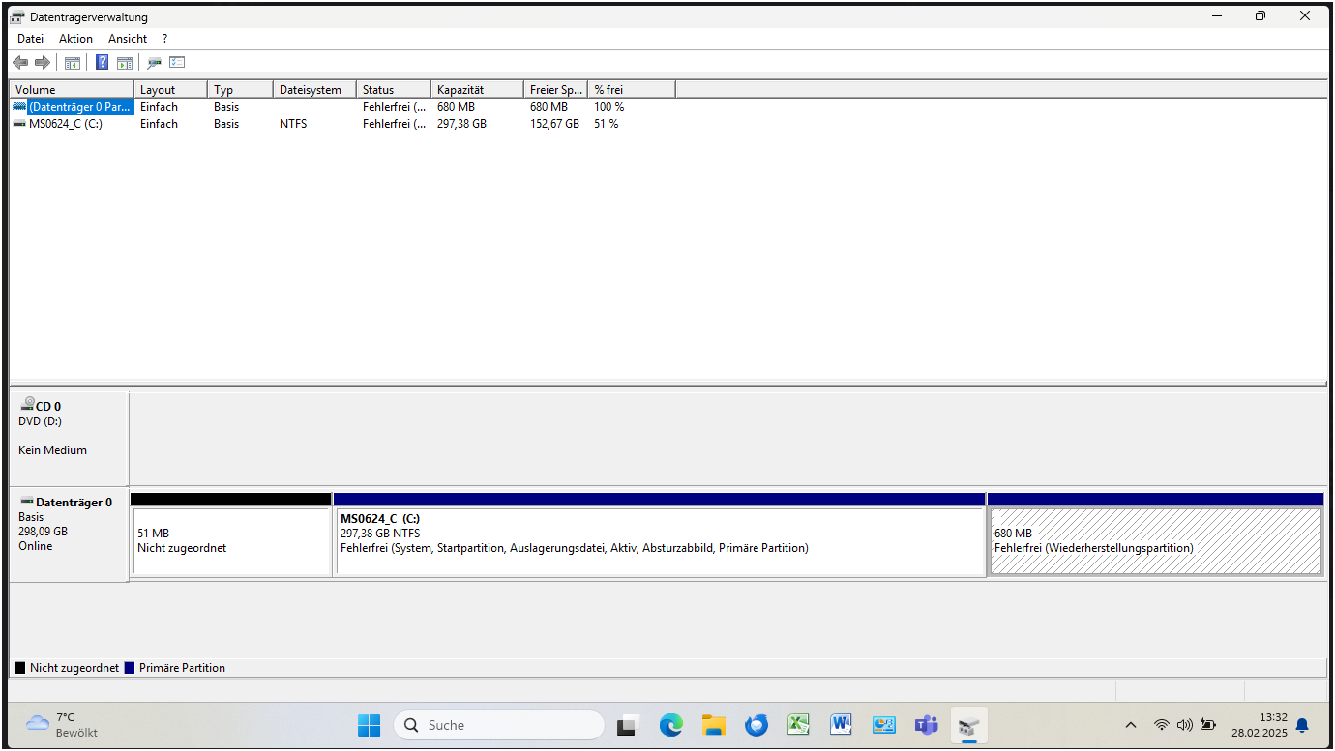Sort by the Dateisystem column header
This screenshot has width=1335, height=751.
314,90
